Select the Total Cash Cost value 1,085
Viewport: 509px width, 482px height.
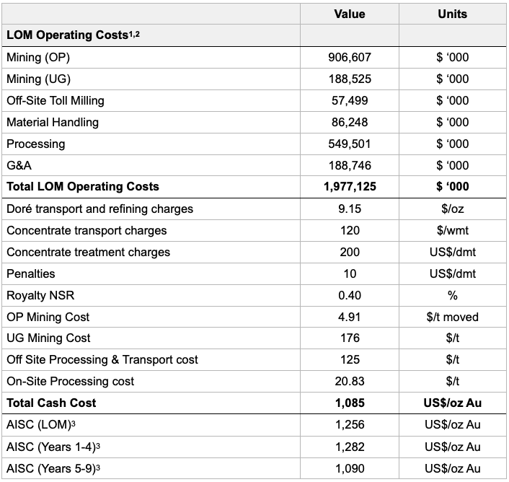point(350,403)
